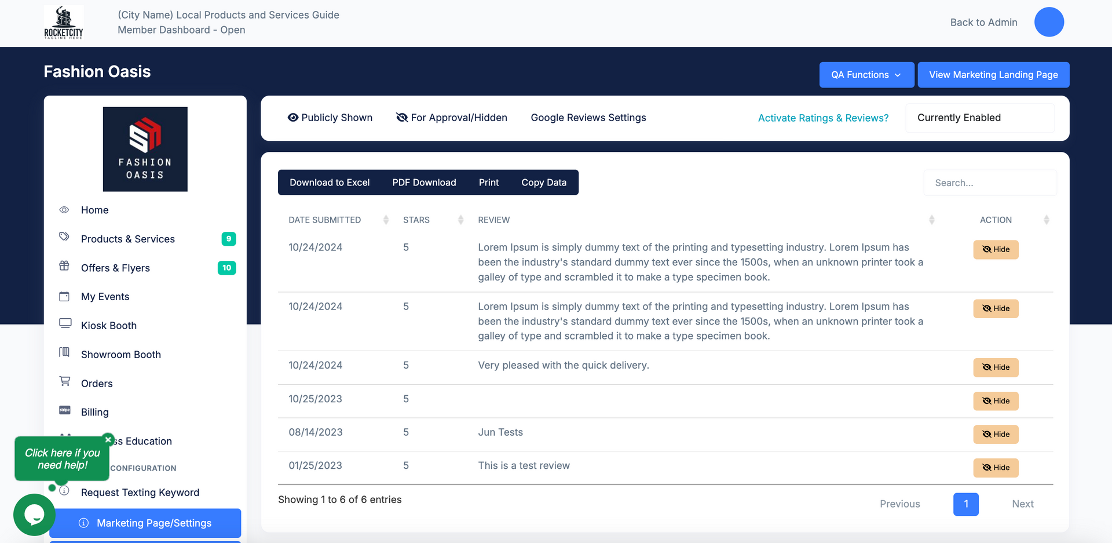1112x543 pixels.
Task: Hide the 'Jun Tests' review
Action: 996,434
